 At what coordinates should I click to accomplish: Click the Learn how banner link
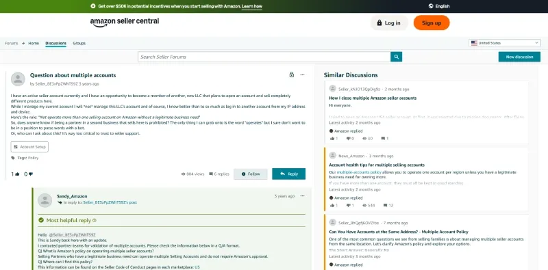pyautogui.click(x=251, y=6)
